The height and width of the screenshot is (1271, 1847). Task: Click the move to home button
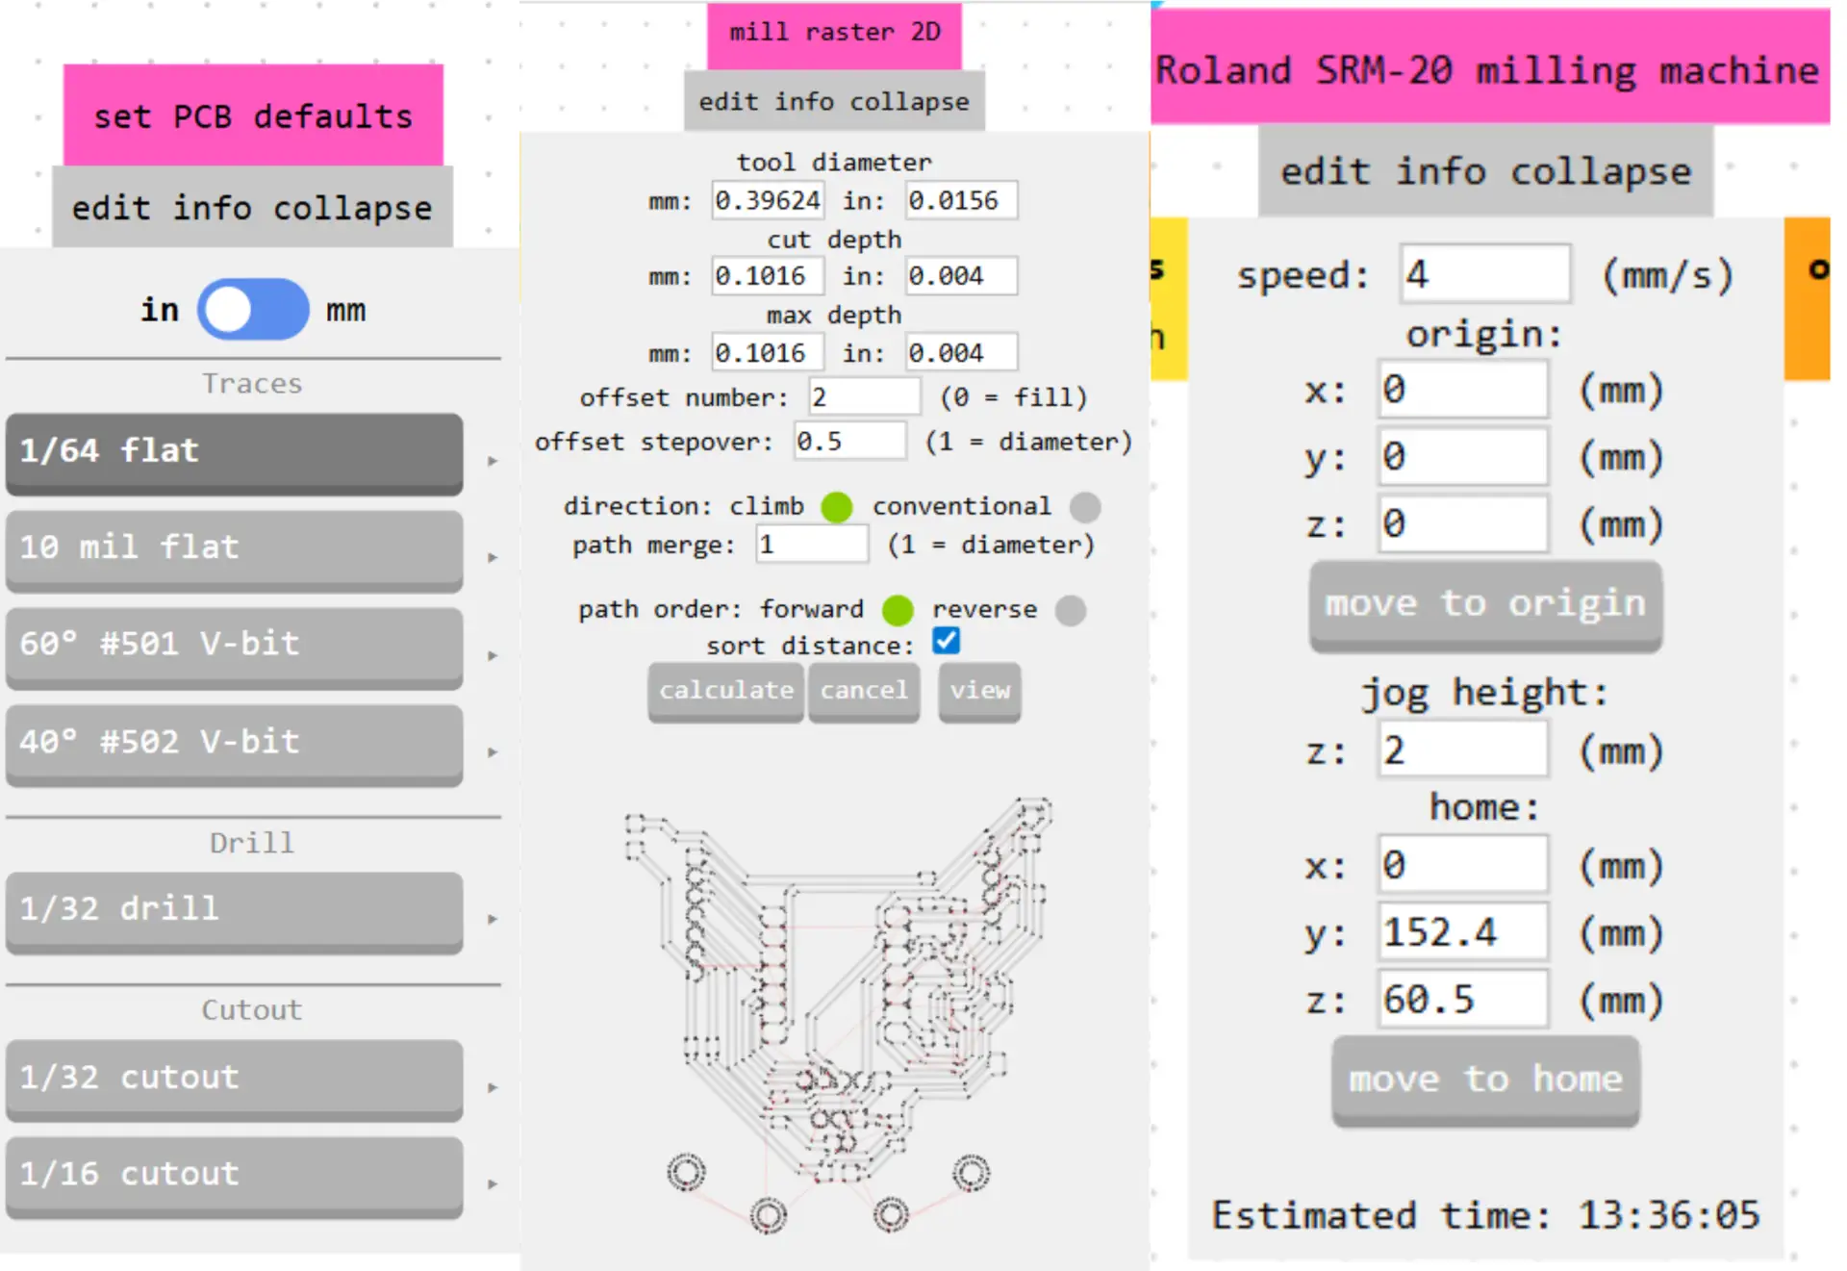[x=1484, y=1080]
